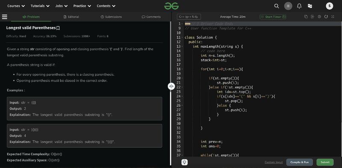The height and width of the screenshot is (168, 342).
Task: Click the 'Submissions: 100K+' label
Action: click(x=77, y=36)
